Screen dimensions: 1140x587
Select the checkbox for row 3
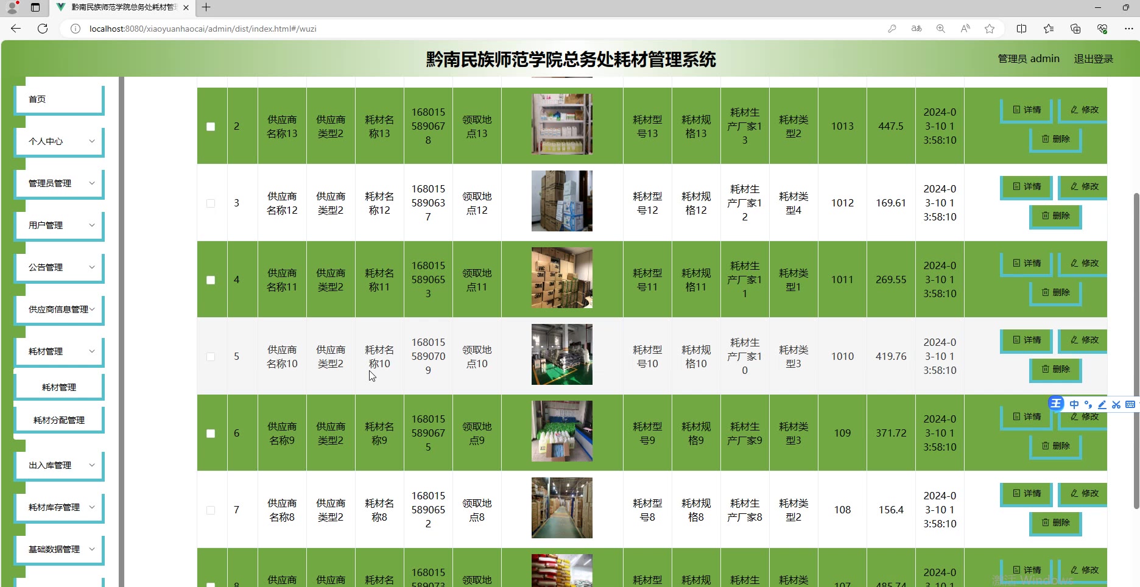pyautogui.click(x=211, y=203)
